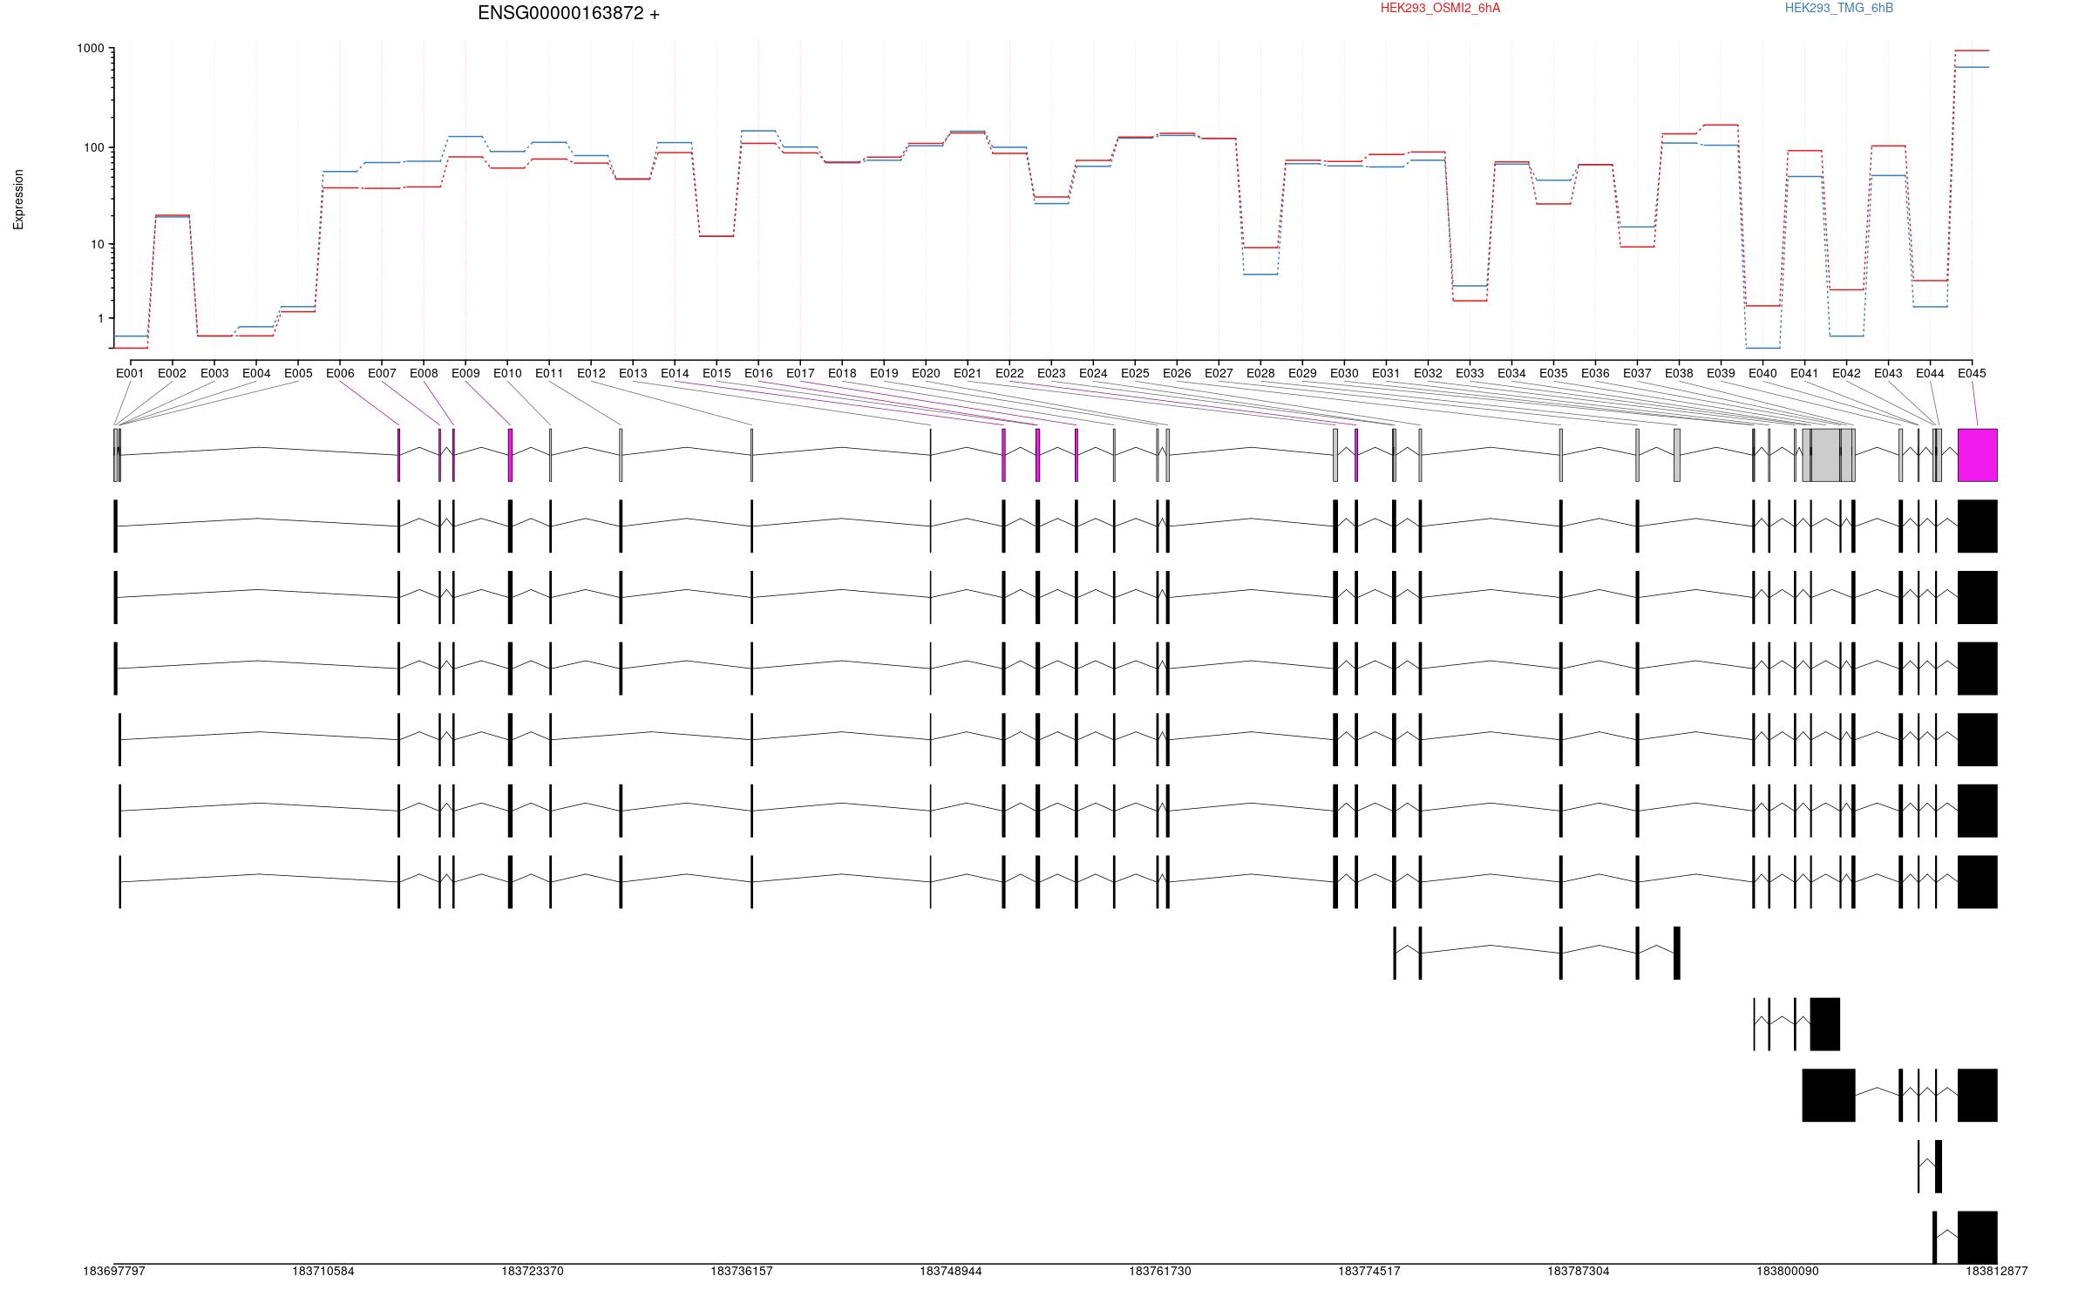Click the large magenta E045 exon box

pyautogui.click(x=1977, y=454)
